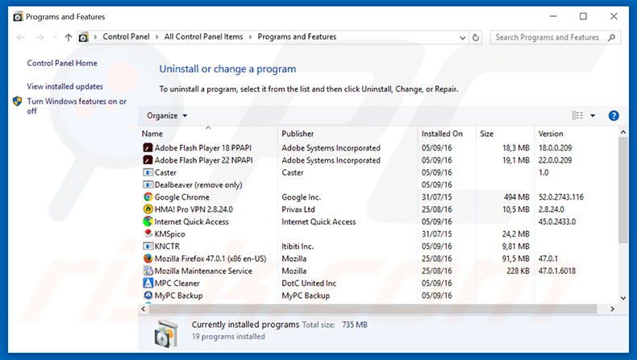Click the Dealbeaver program icon
The width and height of the screenshot is (637, 360).
pyautogui.click(x=148, y=184)
